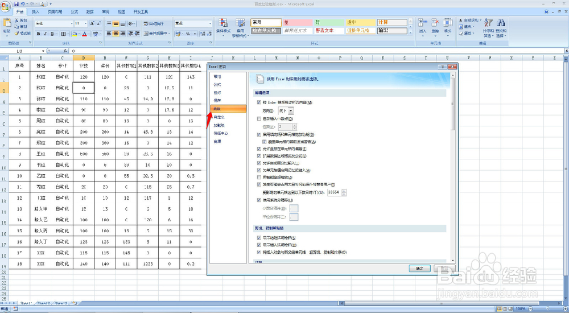The image size is (569, 313).
Task: Toggle alert before overwriting cells checkbox
Action: coord(265,142)
